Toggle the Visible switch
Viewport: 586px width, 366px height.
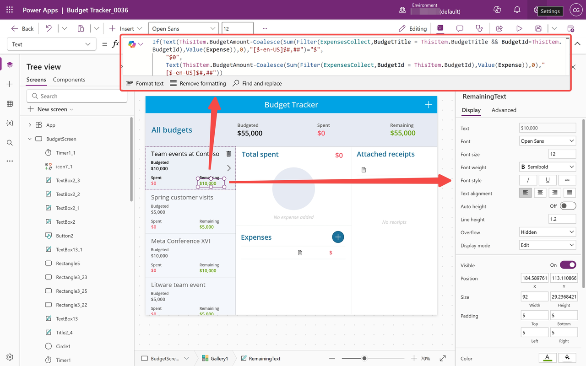(x=568, y=265)
